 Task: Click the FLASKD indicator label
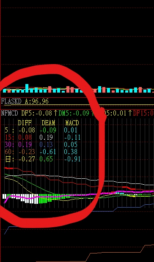(x=11, y=101)
